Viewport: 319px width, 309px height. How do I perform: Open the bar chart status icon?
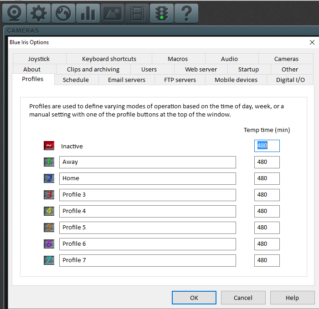[88, 13]
